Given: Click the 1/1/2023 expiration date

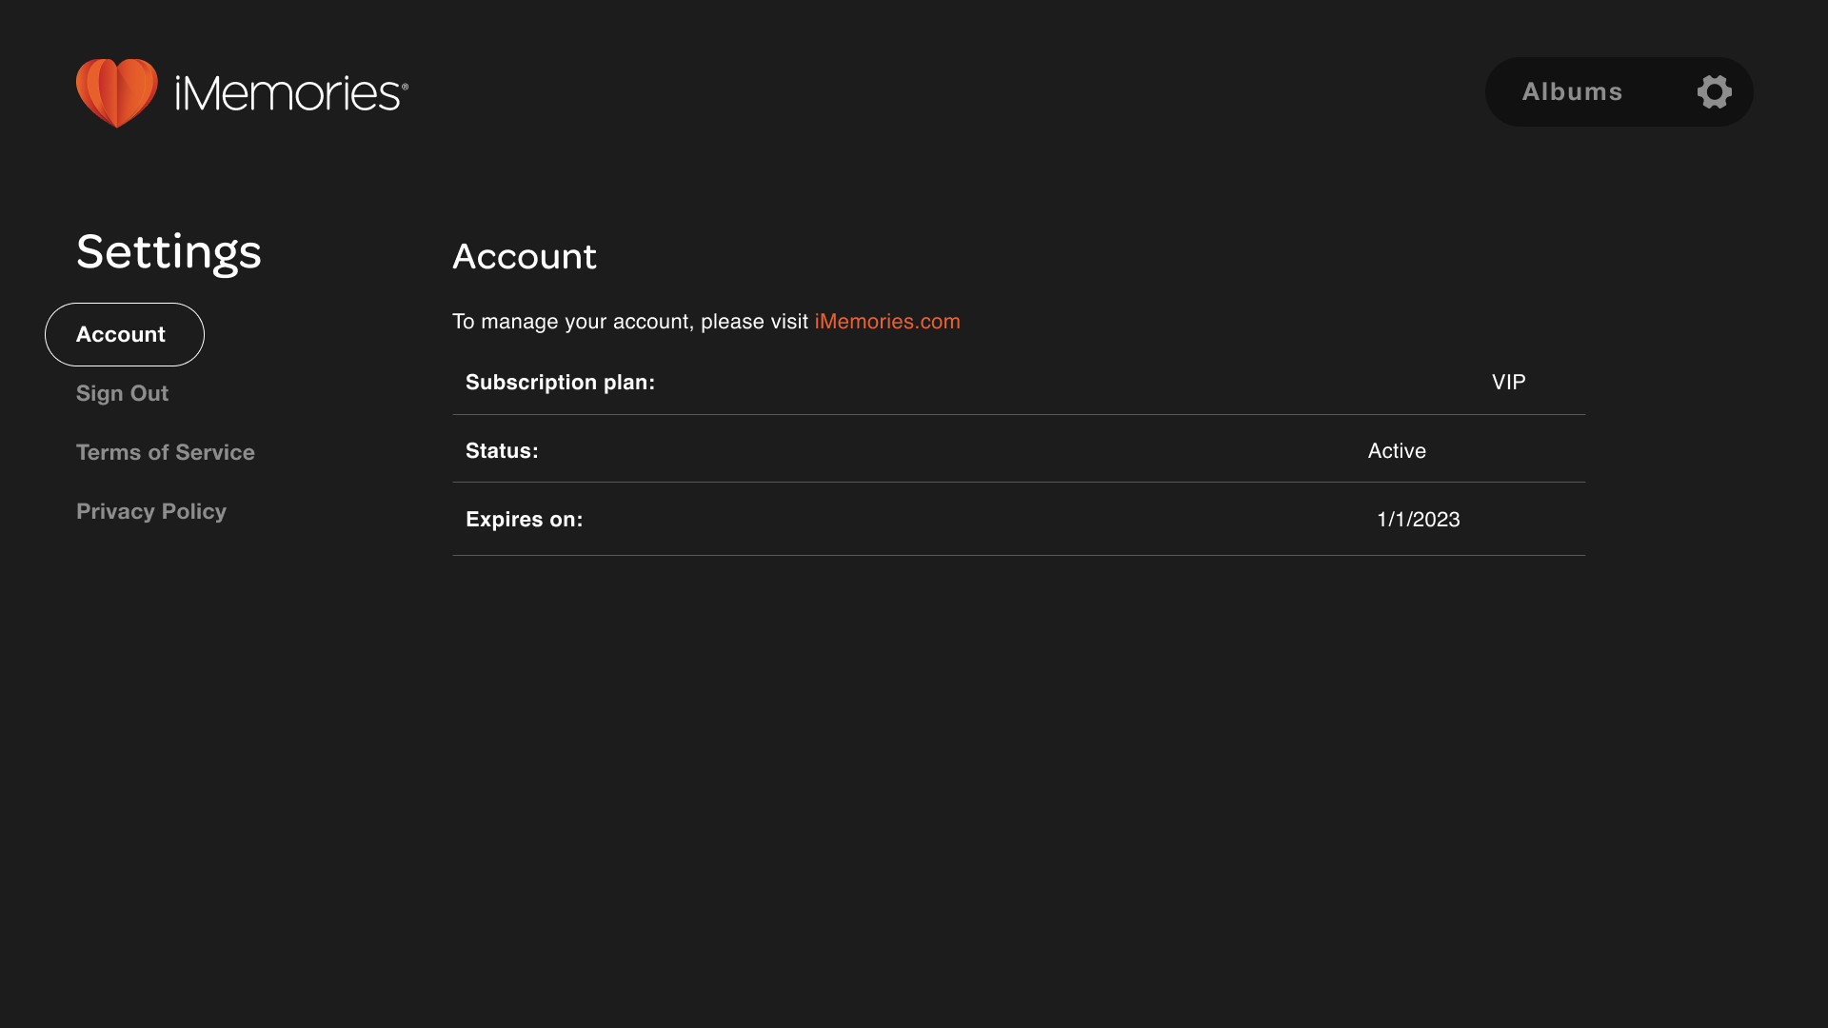Looking at the screenshot, I should pos(1419,520).
